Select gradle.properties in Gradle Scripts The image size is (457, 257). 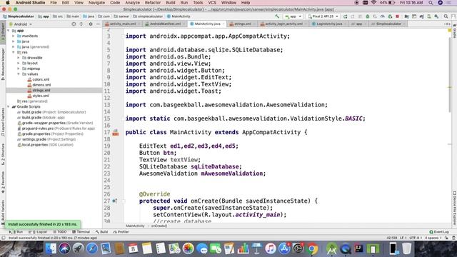point(50,133)
